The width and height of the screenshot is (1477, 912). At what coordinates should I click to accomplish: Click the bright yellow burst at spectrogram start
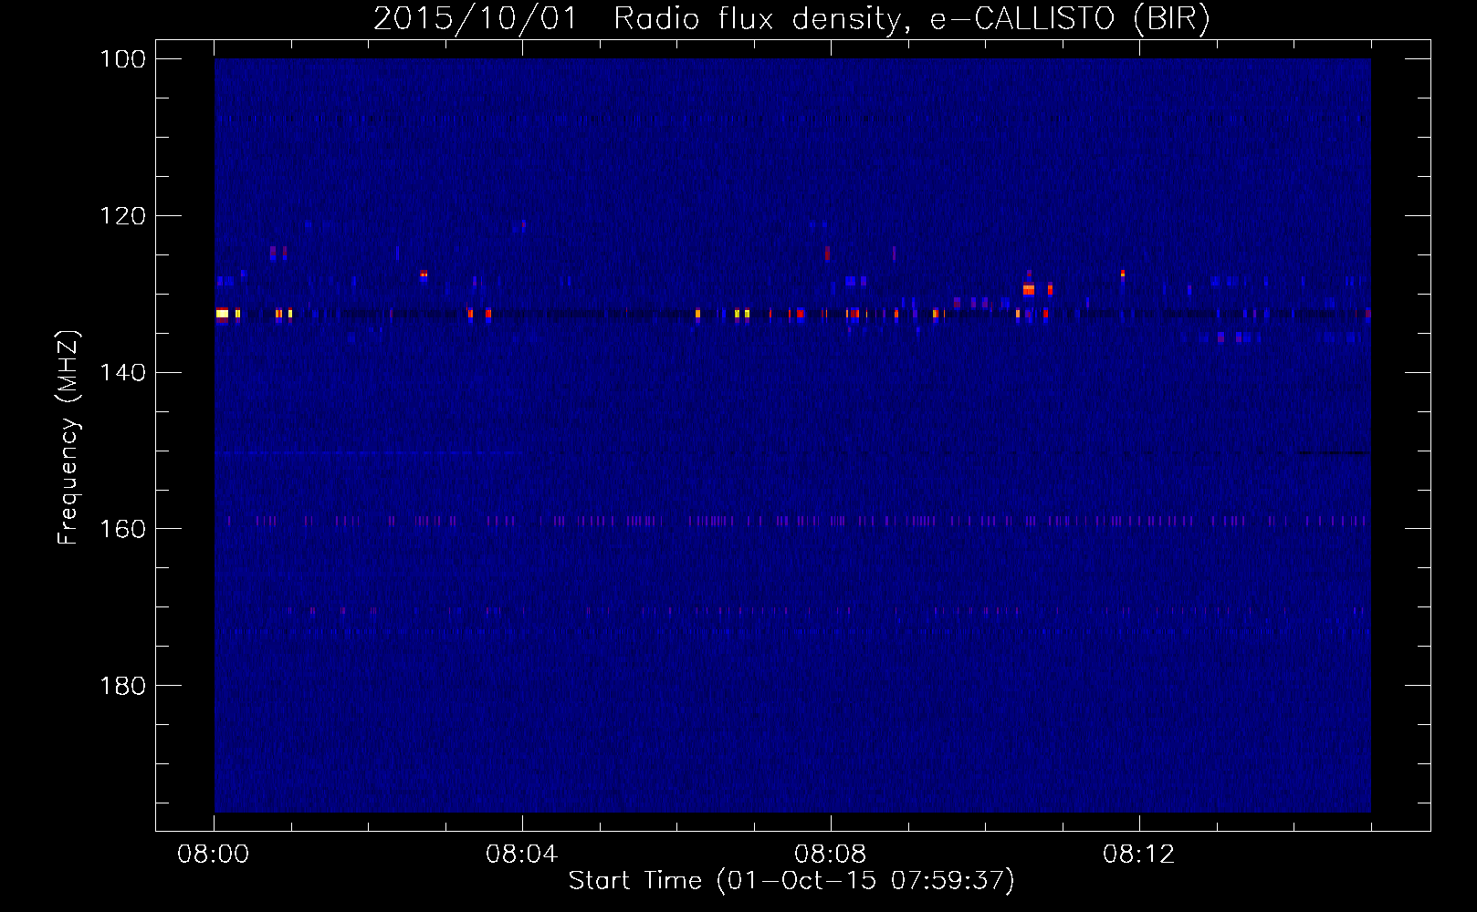tap(222, 313)
